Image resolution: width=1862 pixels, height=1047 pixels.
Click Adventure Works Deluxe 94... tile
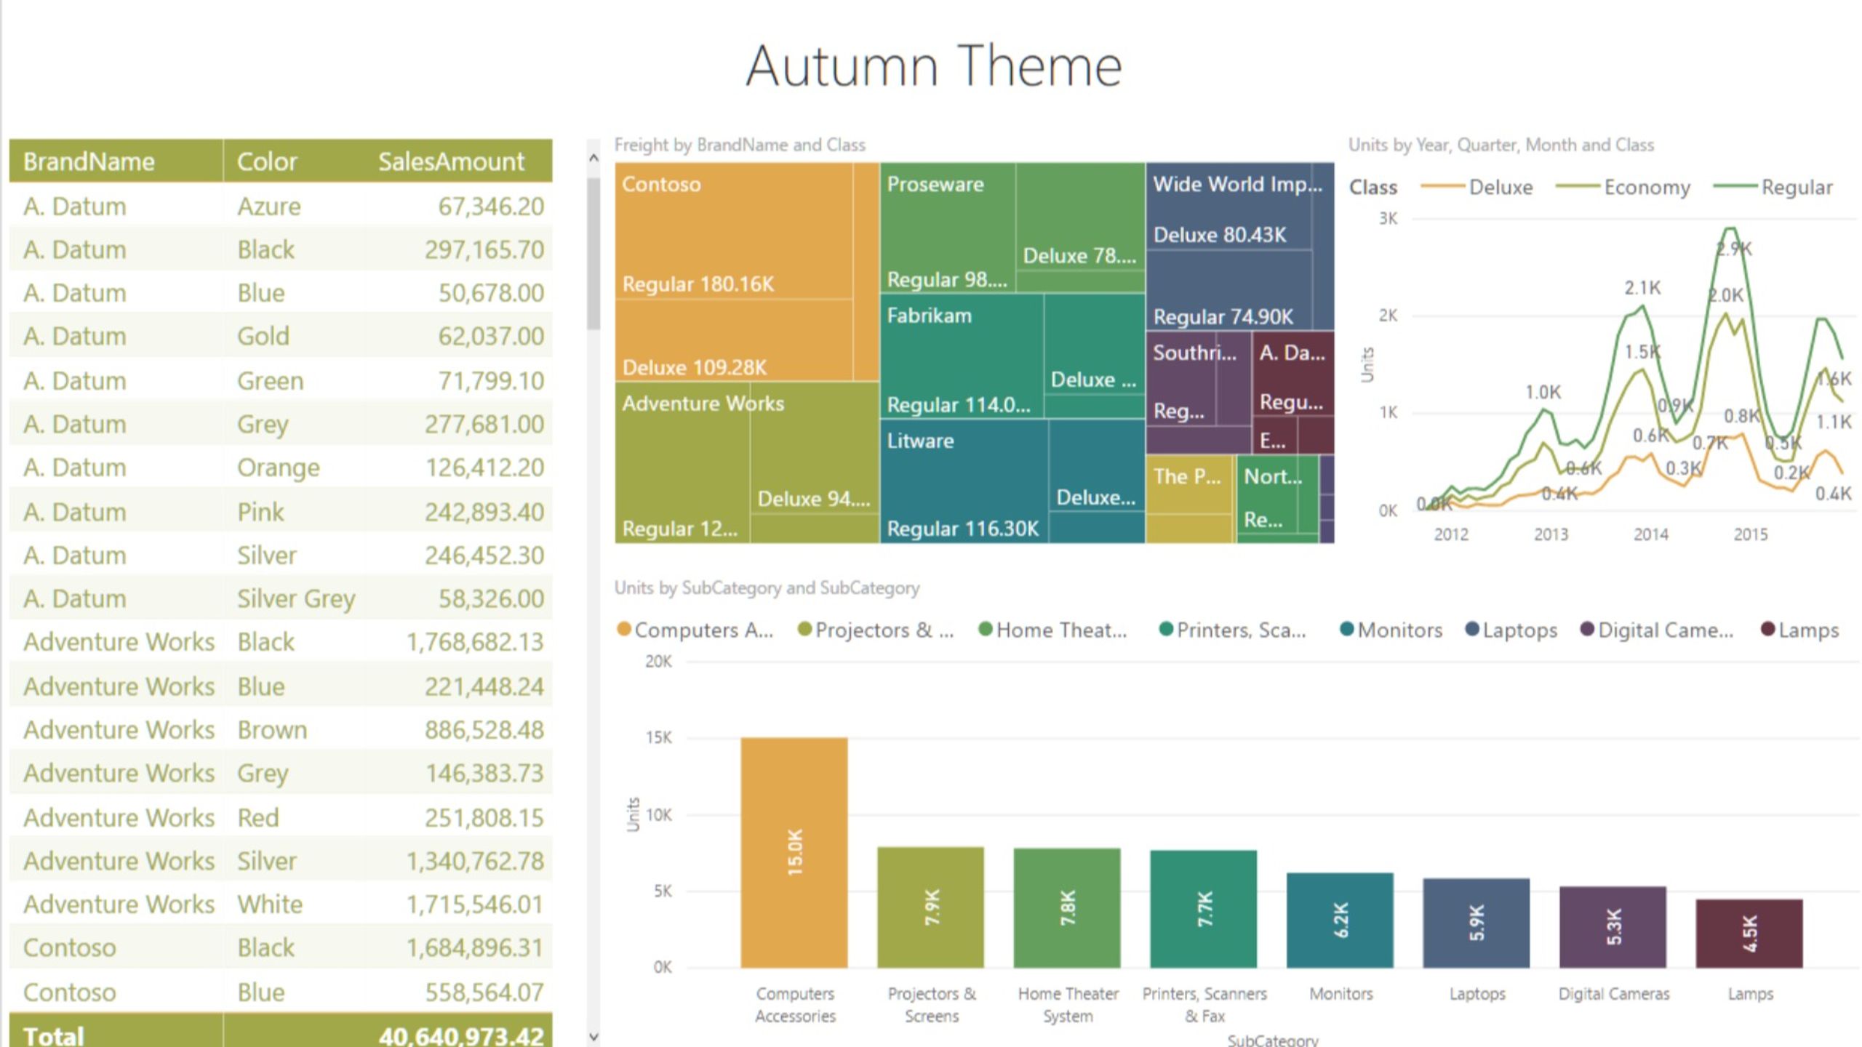pos(814,449)
